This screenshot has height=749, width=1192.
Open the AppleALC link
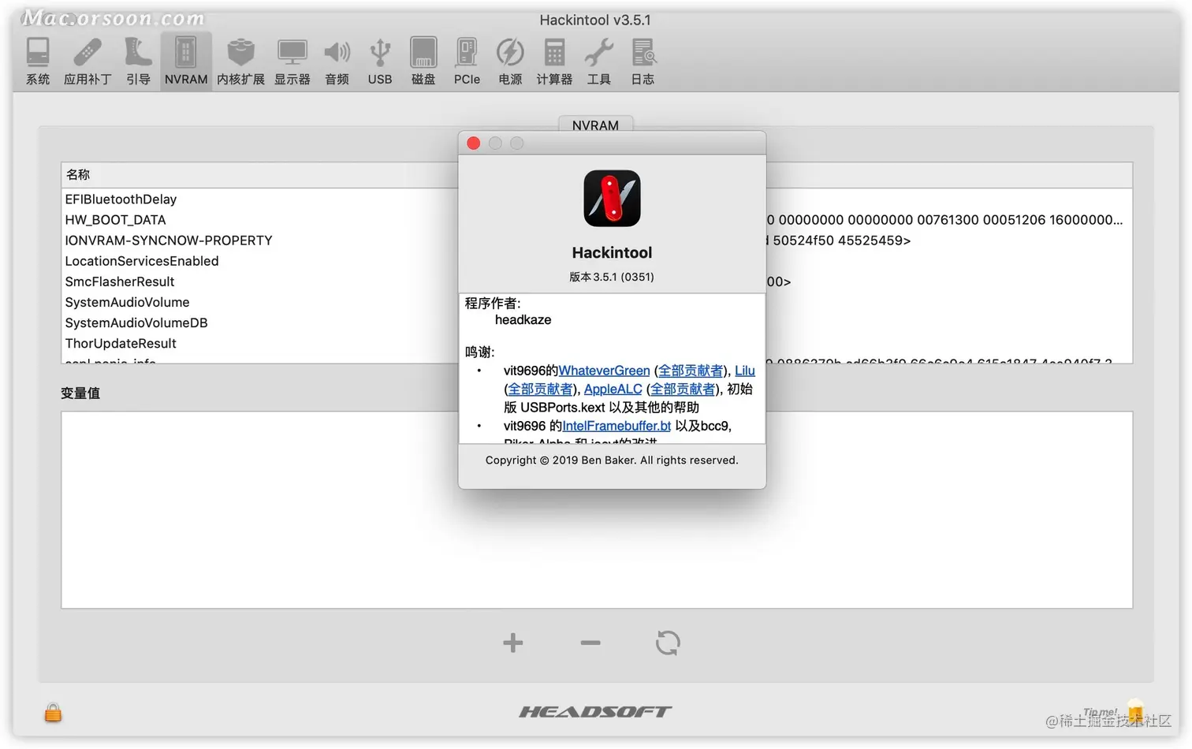pos(613,389)
